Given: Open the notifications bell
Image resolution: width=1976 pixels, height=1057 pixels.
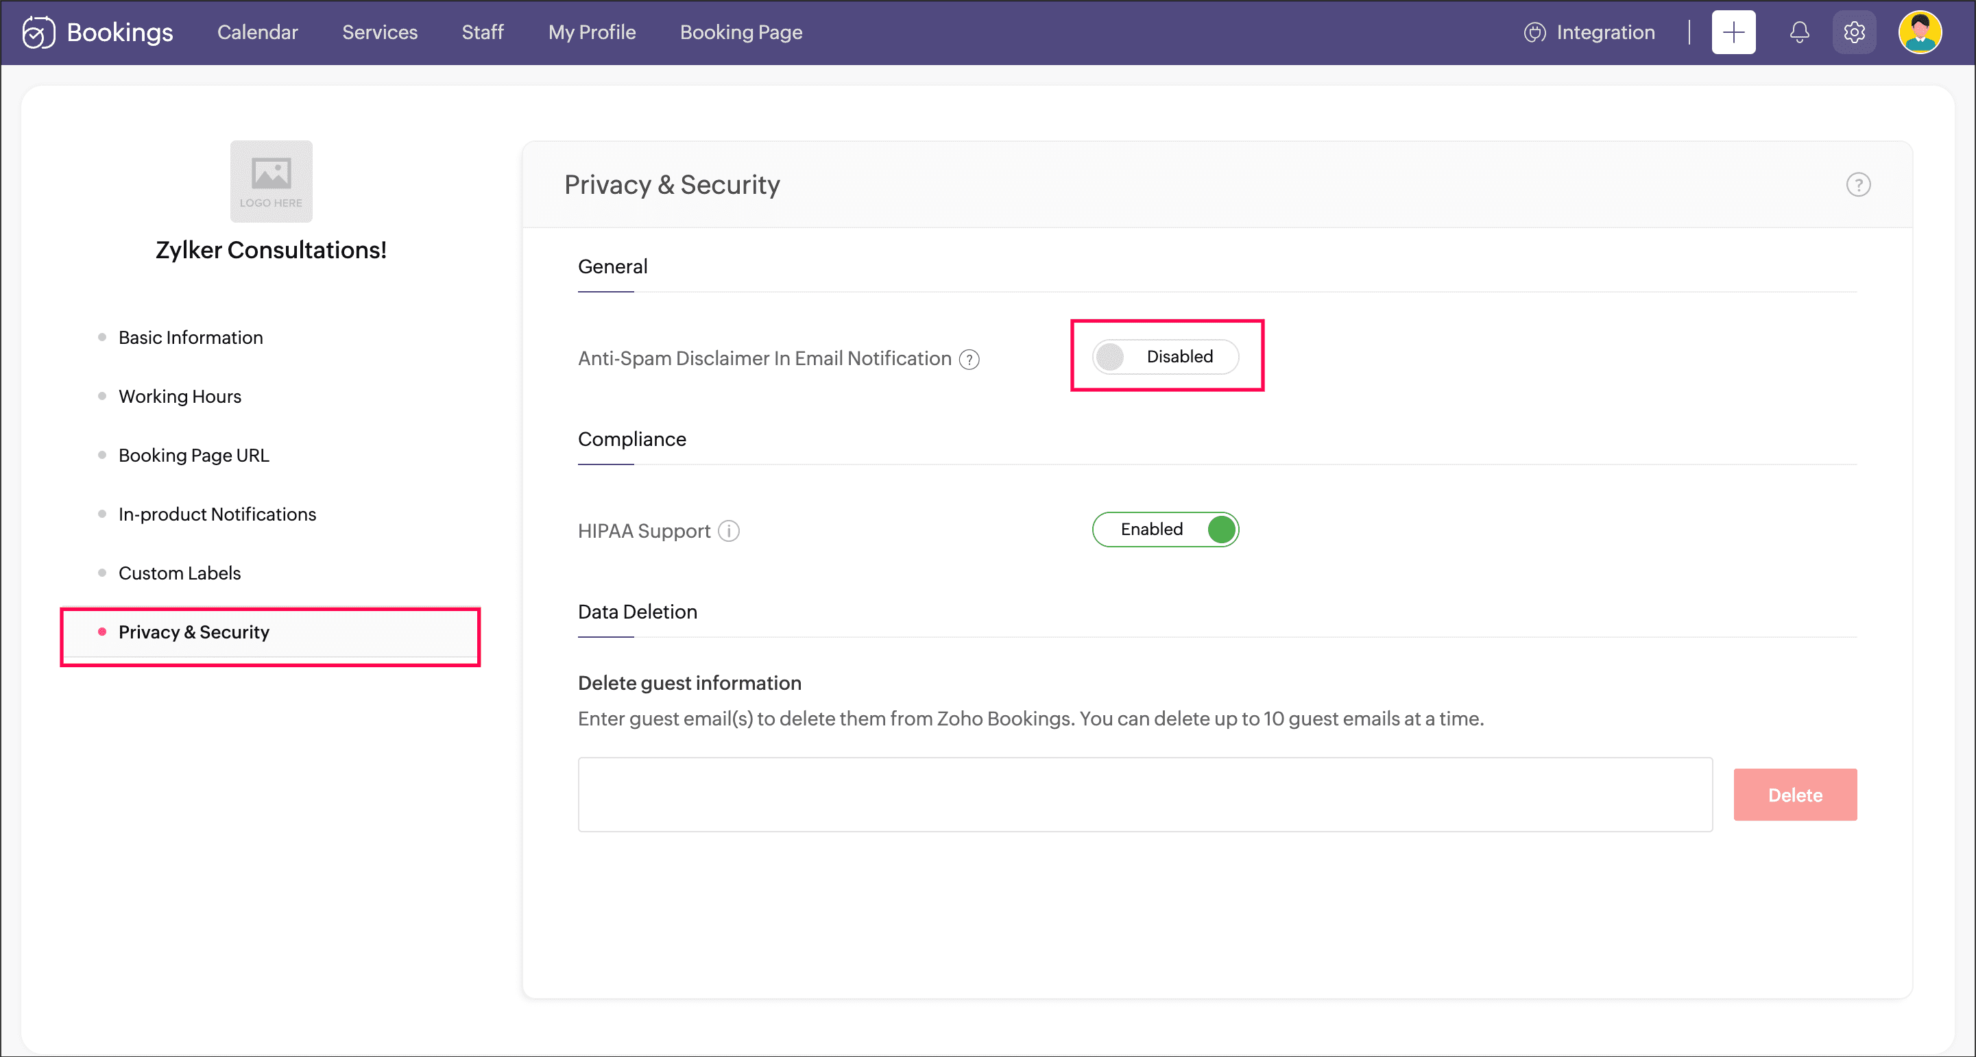Looking at the screenshot, I should click(x=1799, y=32).
